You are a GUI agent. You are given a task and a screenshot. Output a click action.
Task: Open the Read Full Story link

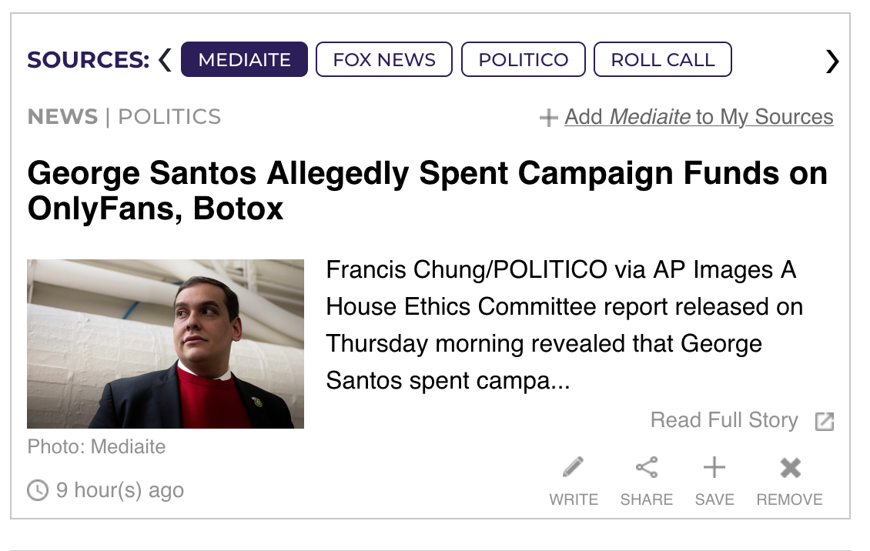pyautogui.click(x=724, y=420)
